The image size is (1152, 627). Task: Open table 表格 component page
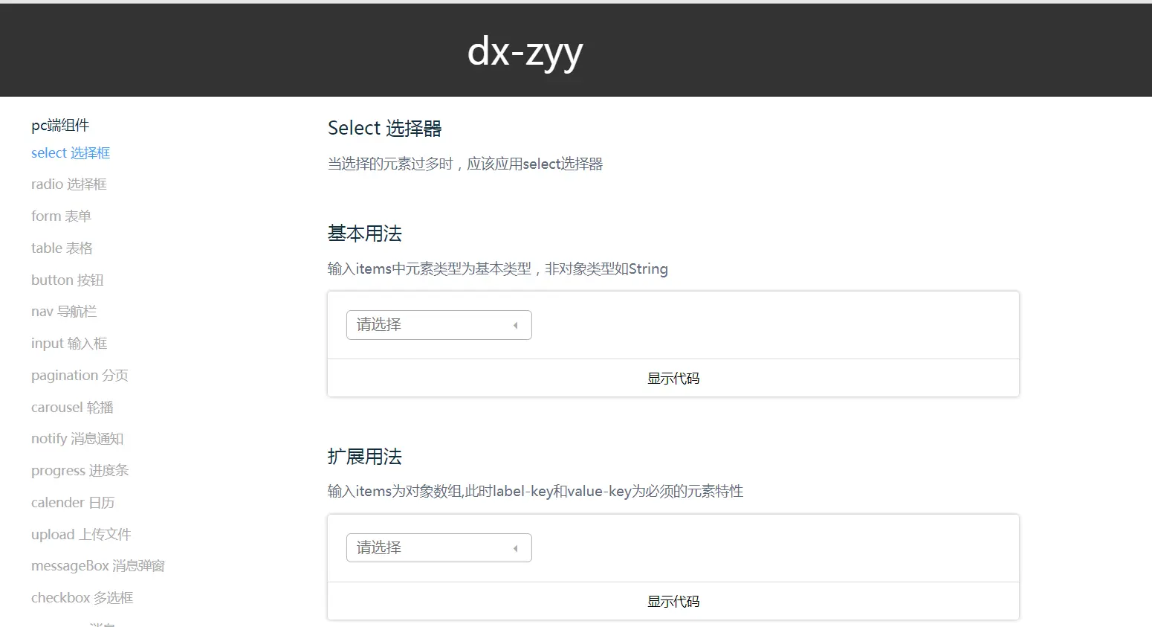62,248
